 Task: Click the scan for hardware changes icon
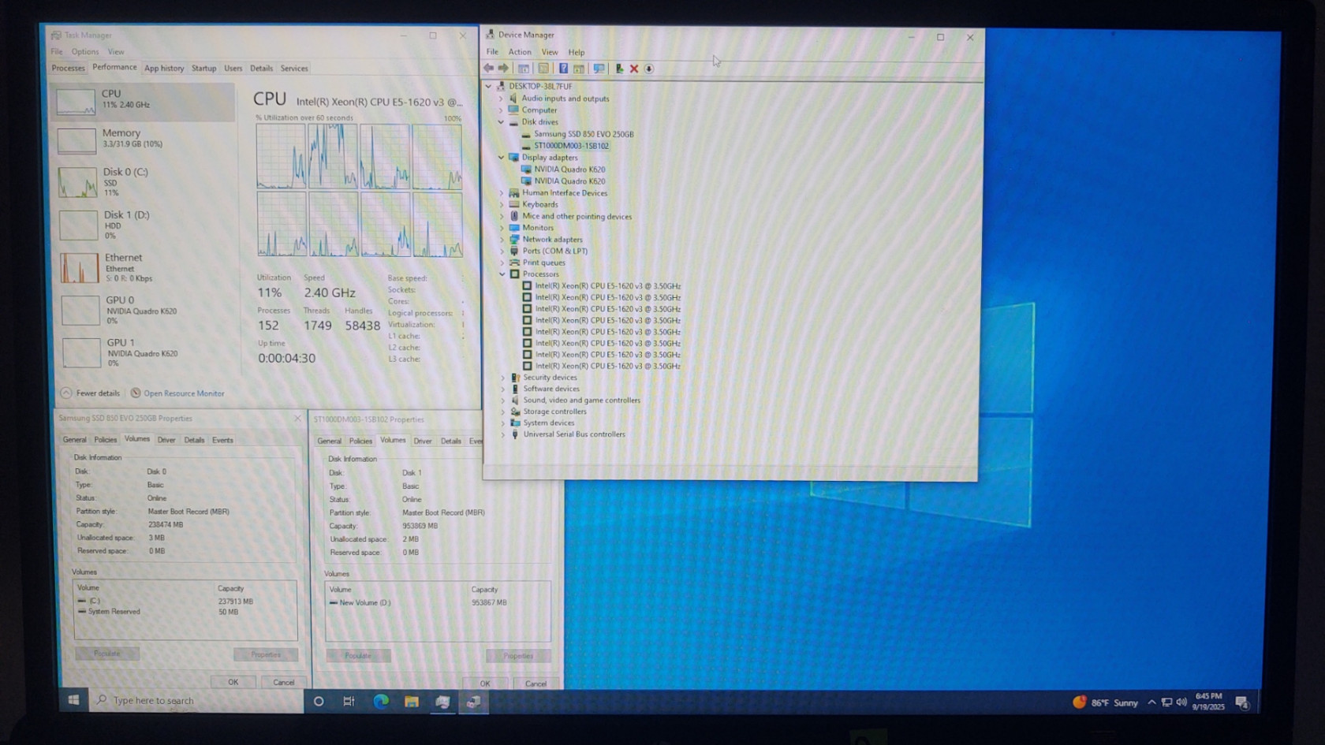pyautogui.click(x=599, y=69)
